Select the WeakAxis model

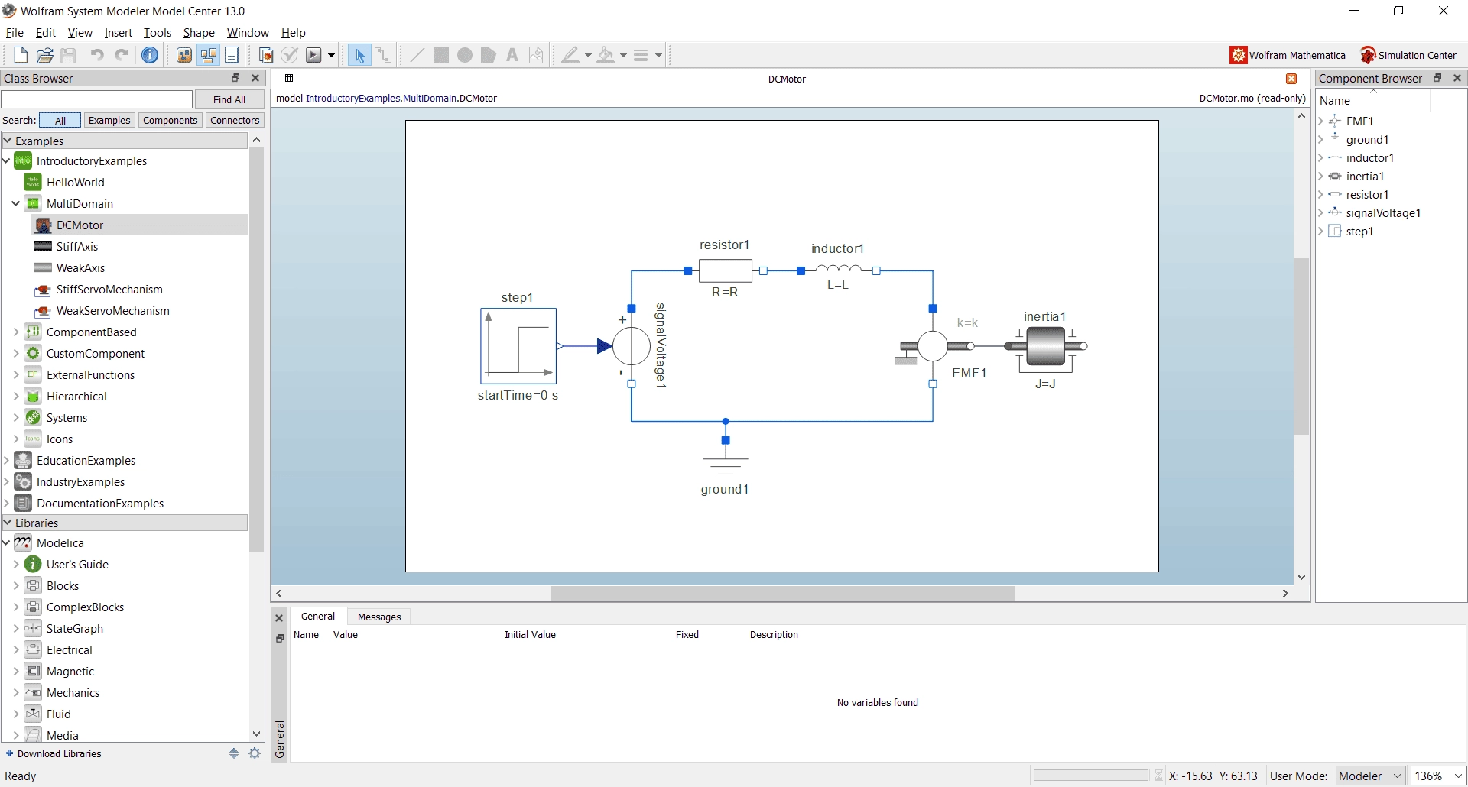coord(80,267)
